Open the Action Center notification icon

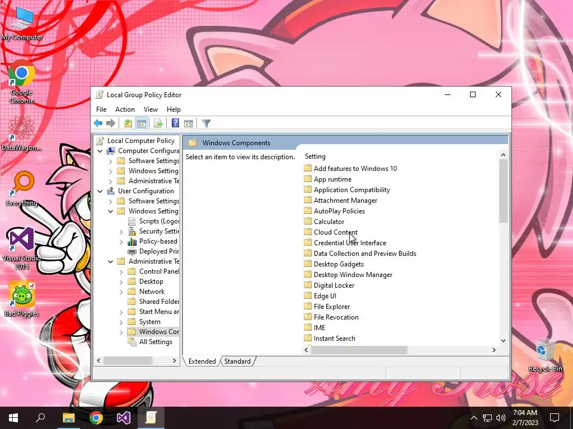pyautogui.click(x=555, y=418)
